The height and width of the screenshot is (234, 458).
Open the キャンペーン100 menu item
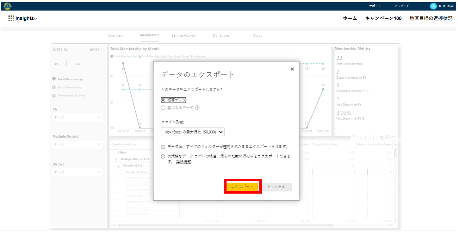pyautogui.click(x=383, y=19)
